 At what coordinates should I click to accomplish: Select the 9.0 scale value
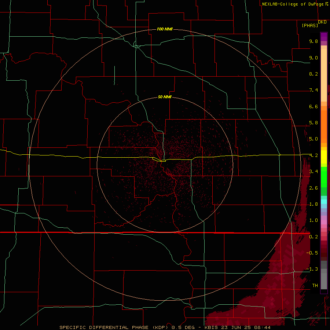(x=313, y=58)
